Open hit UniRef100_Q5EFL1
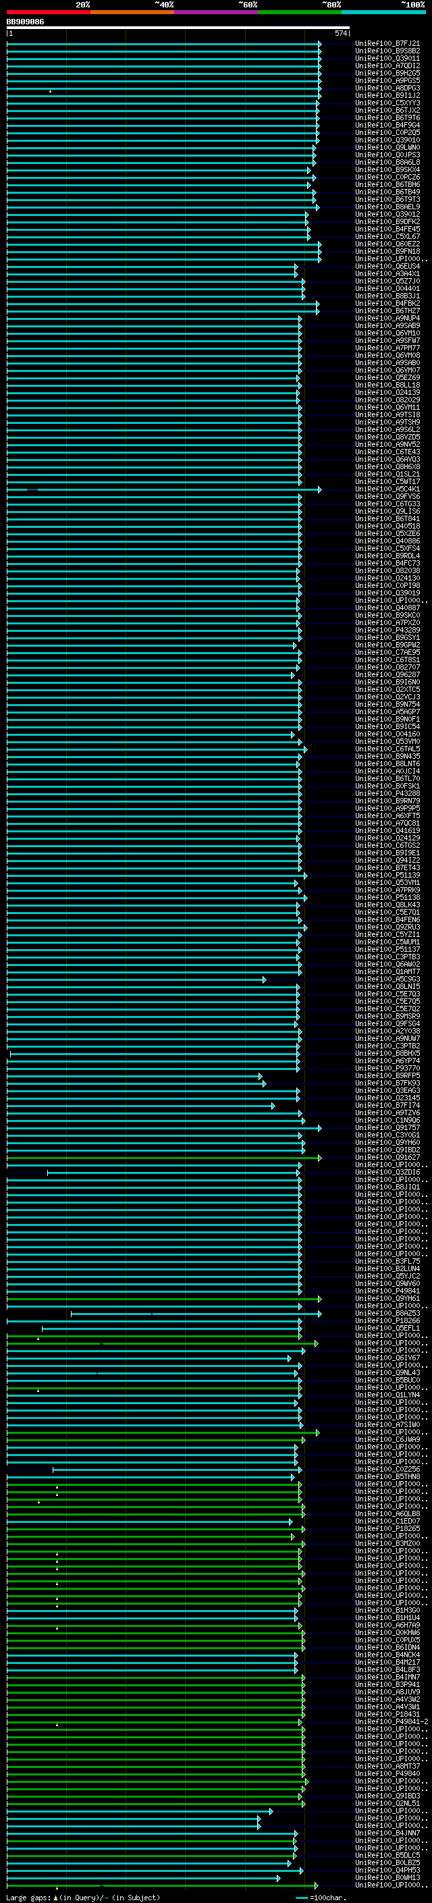The height and width of the screenshot is (1903, 432). pyautogui.click(x=387, y=1328)
